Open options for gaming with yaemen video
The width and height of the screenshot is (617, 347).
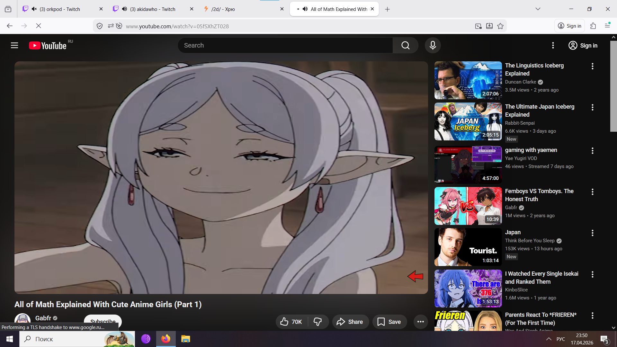593,151
